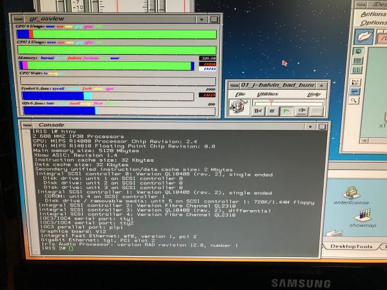Image resolution: width=387 pixels, height=290 pixels.
Task: Open the media player window menu button
Action: coord(233,85)
